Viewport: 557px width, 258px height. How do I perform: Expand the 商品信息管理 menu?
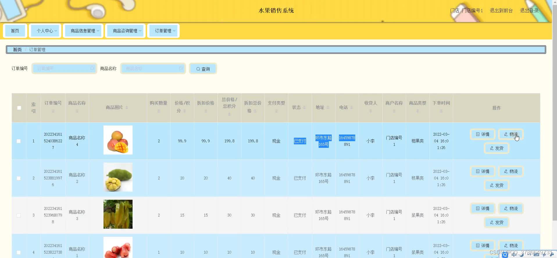click(x=83, y=31)
